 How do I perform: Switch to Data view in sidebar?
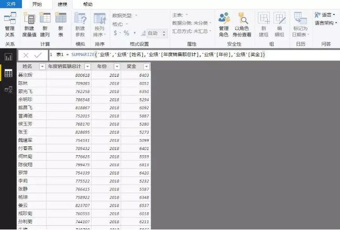(8, 73)
